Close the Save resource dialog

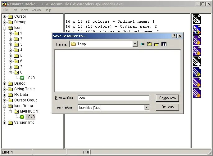coord(180,36)
